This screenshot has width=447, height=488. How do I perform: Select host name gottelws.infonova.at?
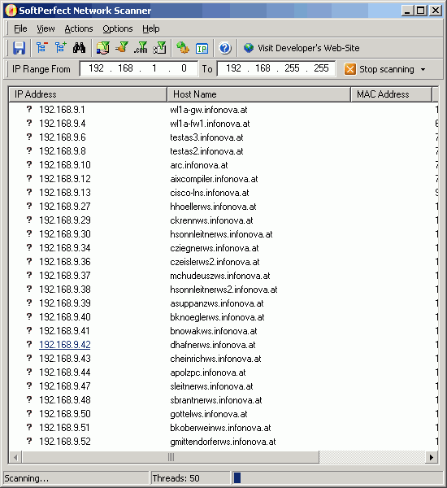208,414
